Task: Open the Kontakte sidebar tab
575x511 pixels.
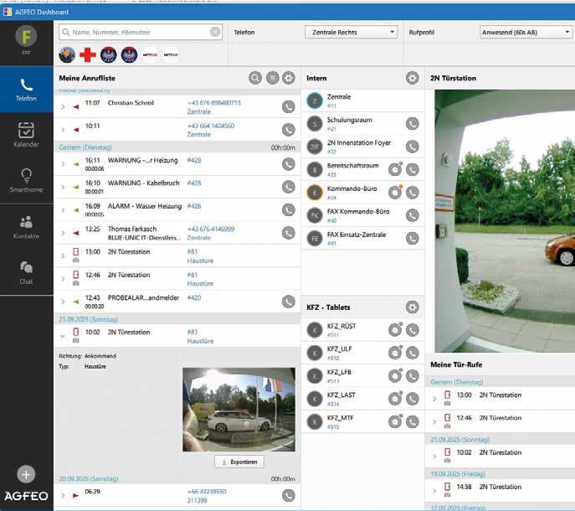Action: (27, 226)
